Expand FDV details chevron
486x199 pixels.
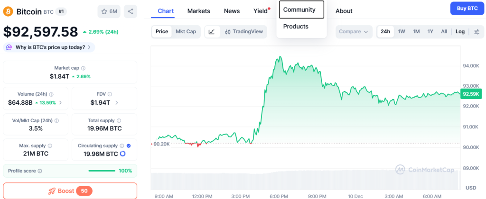pos(117,102)
